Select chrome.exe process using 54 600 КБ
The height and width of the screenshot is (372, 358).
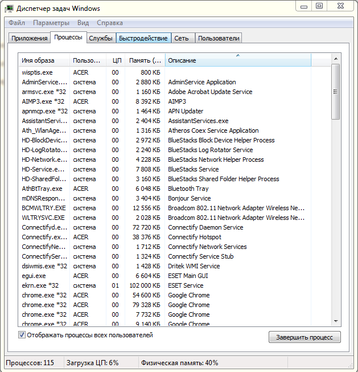coord(164,295)
